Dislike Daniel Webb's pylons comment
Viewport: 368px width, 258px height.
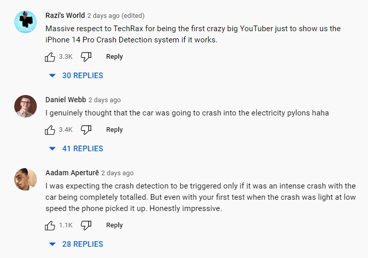coord(86,130)
